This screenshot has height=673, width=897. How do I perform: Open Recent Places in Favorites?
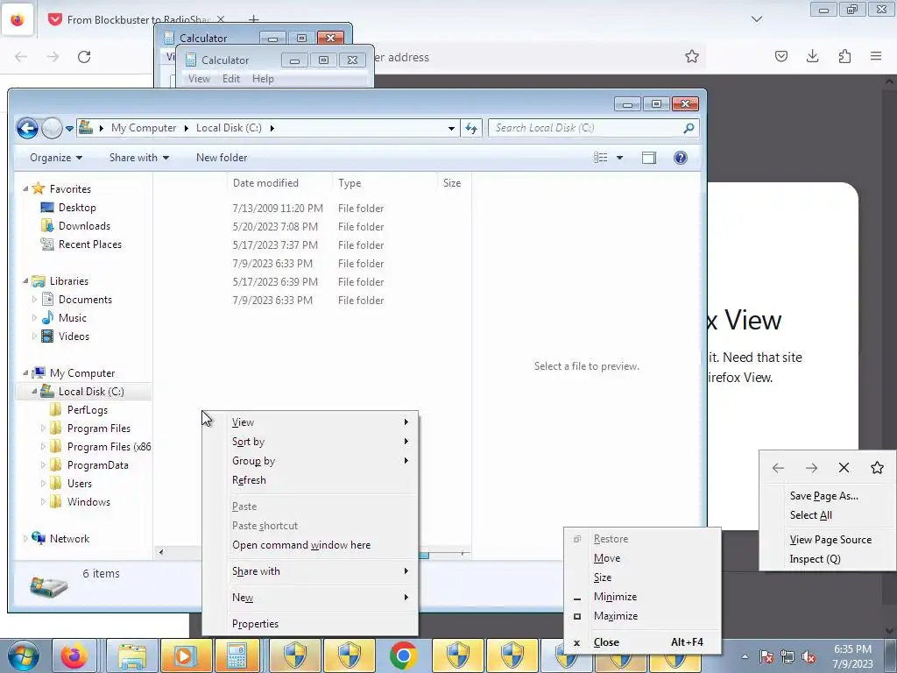(x=90, y=244)
